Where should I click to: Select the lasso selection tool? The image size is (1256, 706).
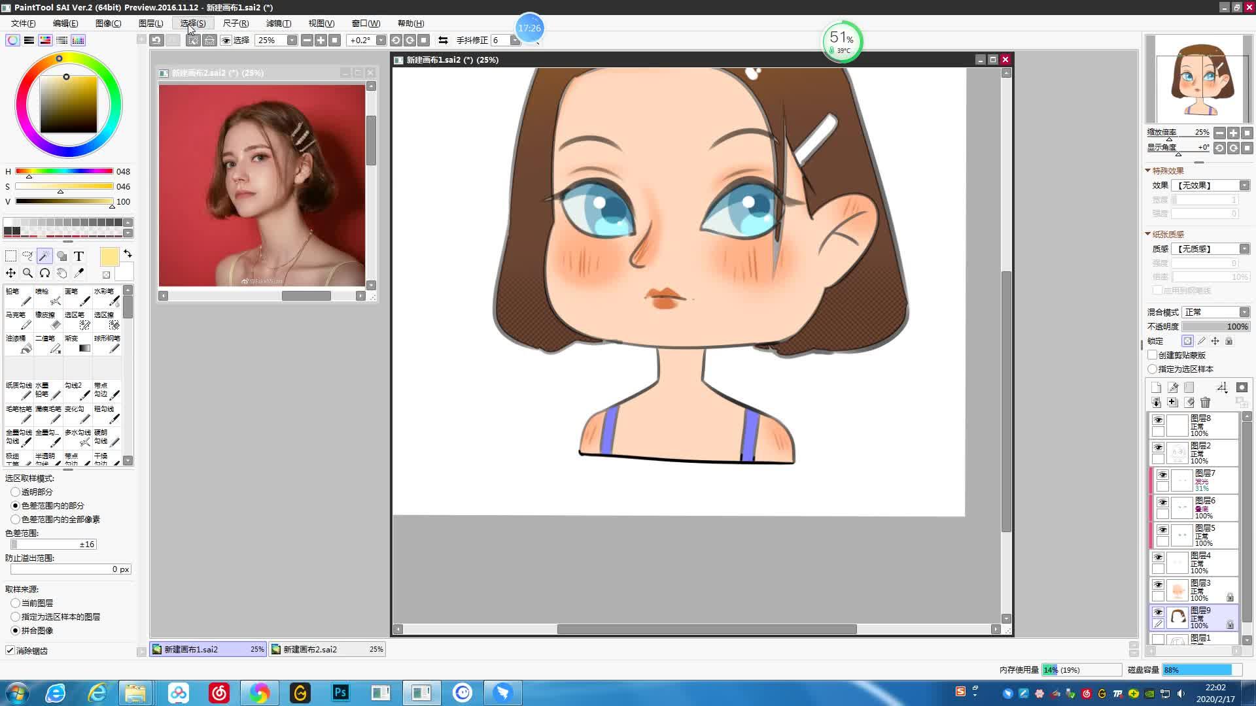tap(27, 256)
